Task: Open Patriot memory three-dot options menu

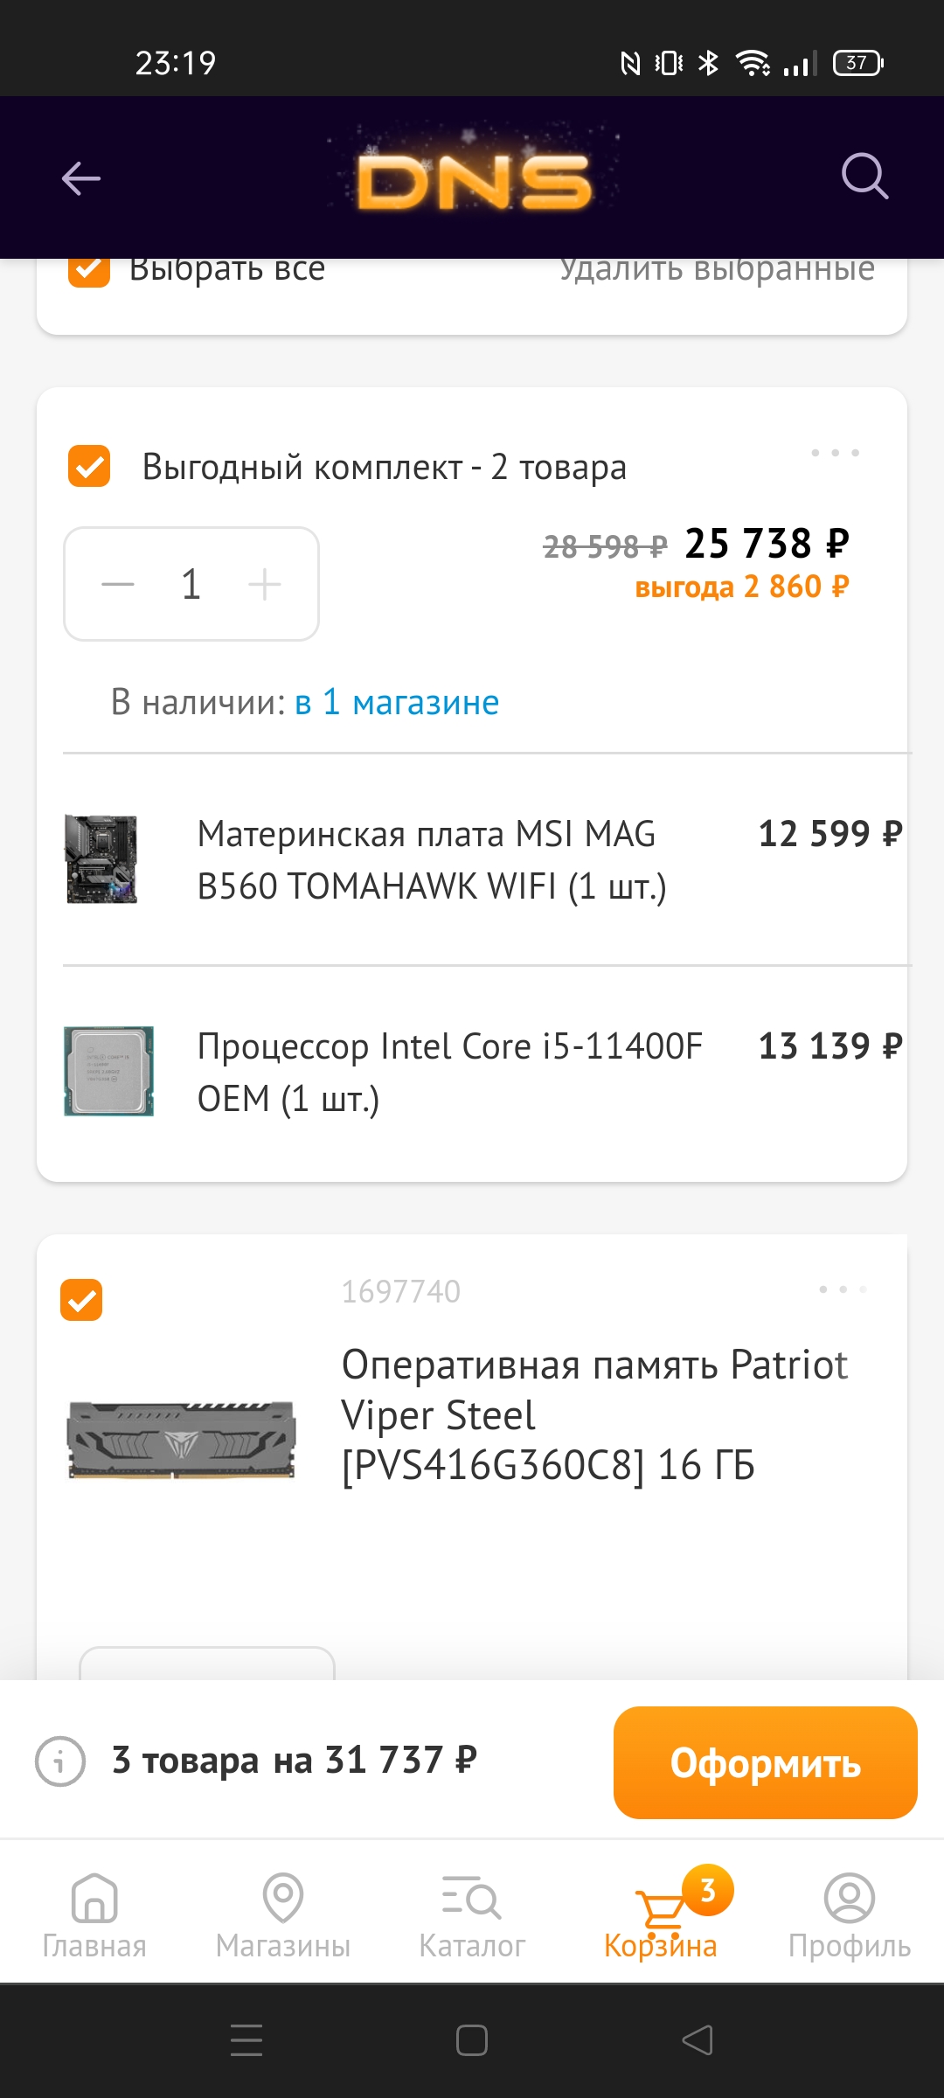Action: tap(843, 1289)
